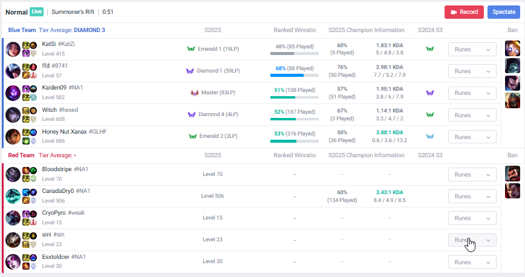Click CryoPyro's champion portrait icon

tap(13, 218)
